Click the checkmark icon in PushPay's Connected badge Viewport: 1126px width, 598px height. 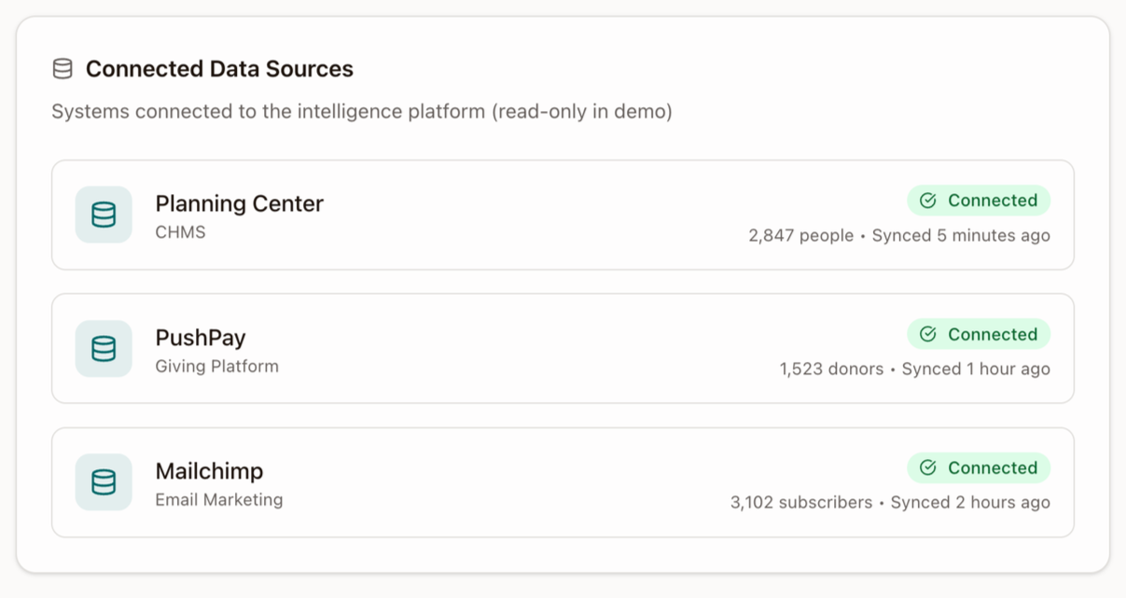(x=928, y=334)
